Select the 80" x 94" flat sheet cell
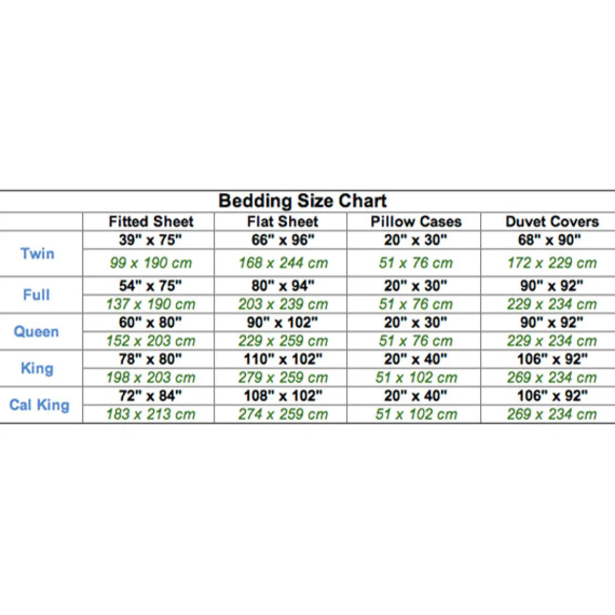615x615 pixels. (x=283, y=286)
